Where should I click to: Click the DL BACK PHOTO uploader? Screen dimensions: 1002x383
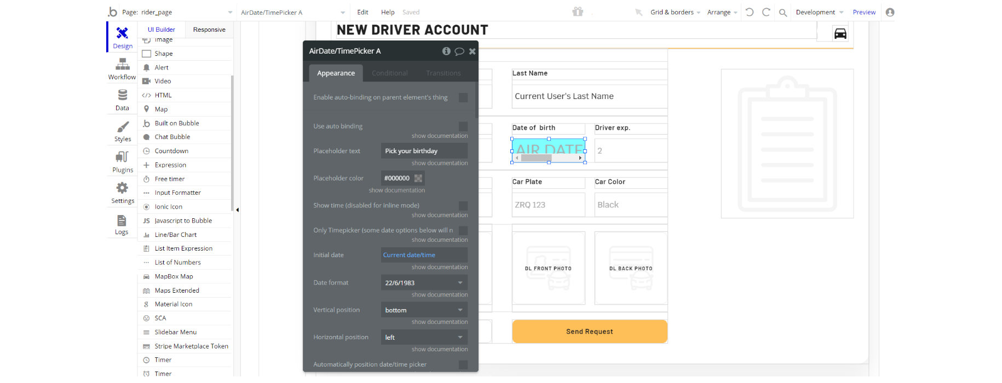[631, 268]
